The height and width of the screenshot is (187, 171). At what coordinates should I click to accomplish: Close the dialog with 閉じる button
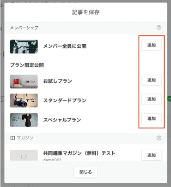coord(85,172)
